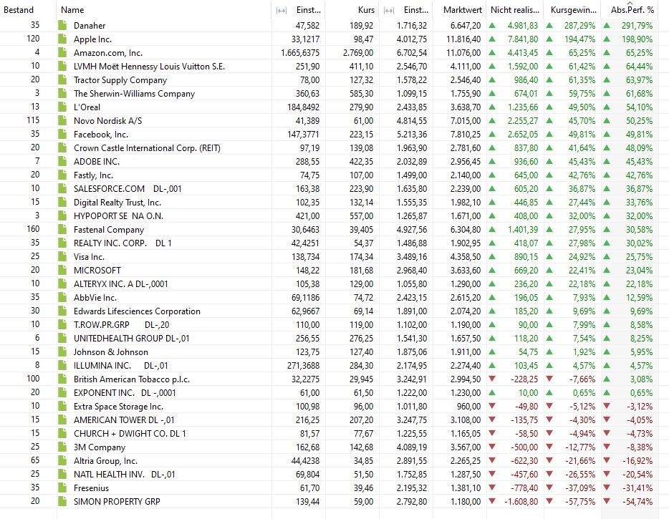Click the AMERICAN TOWER DL -,01 name
The height and width of the screenshot is (519, 669).
[x=124, y=420]
